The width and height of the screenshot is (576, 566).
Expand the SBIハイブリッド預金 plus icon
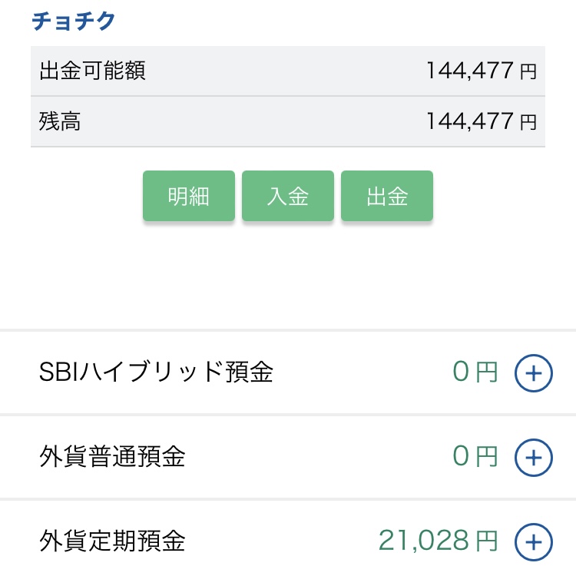tap(533, 373)
